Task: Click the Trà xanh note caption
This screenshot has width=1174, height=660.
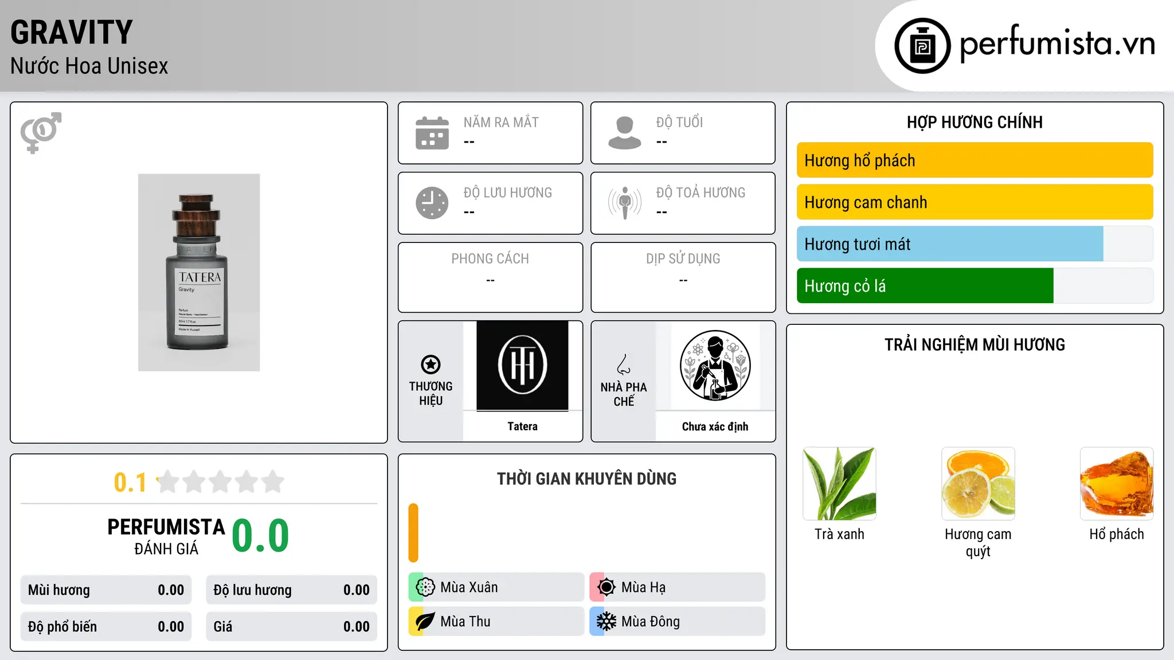Action: (839, 534)
